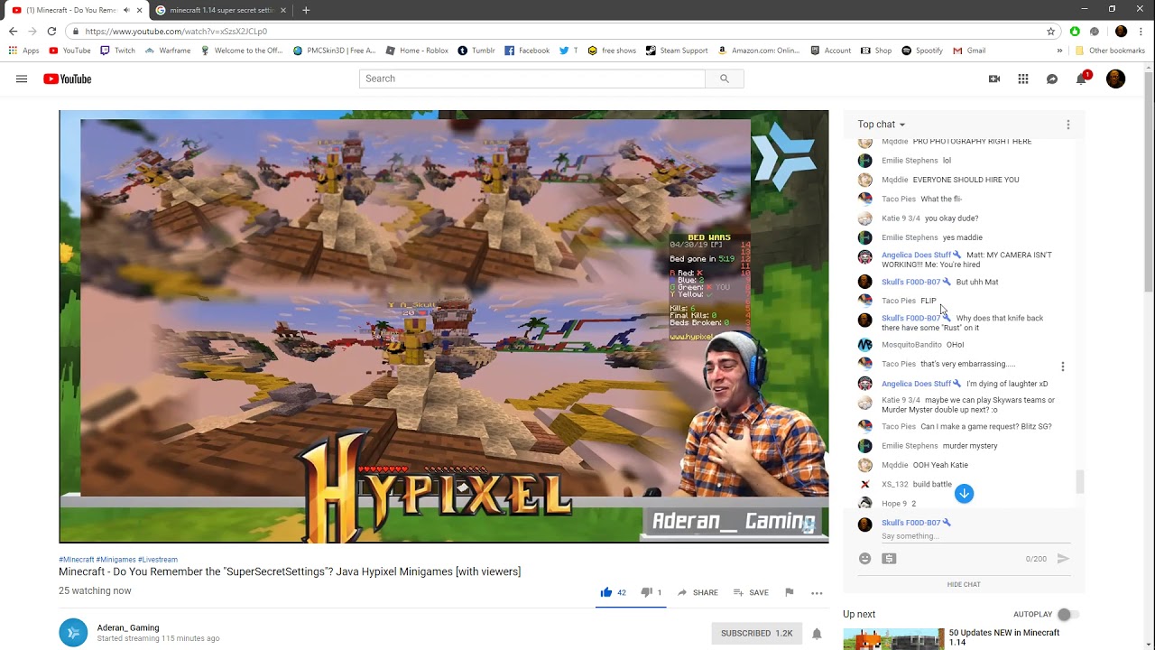Viewport: 1155px width, 650px height.
Task: Open the Warframe bookmark
Action: click(168, 51)
